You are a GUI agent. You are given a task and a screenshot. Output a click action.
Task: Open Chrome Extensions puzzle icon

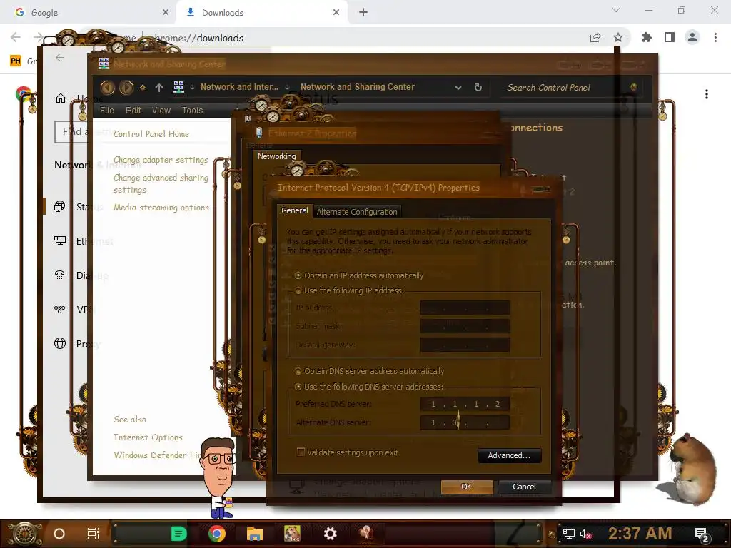(x=647, y=37)
